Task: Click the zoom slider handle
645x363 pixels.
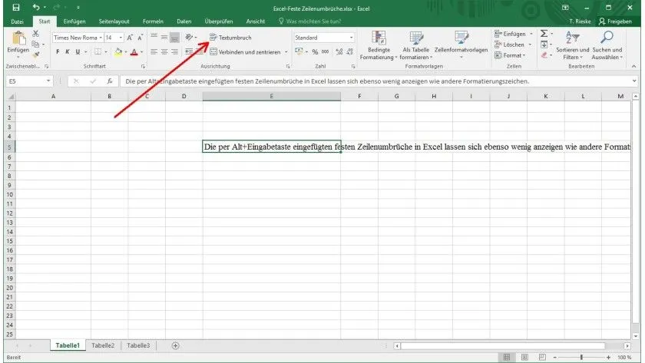Action: pyautogui.click(x=581, y=358)
